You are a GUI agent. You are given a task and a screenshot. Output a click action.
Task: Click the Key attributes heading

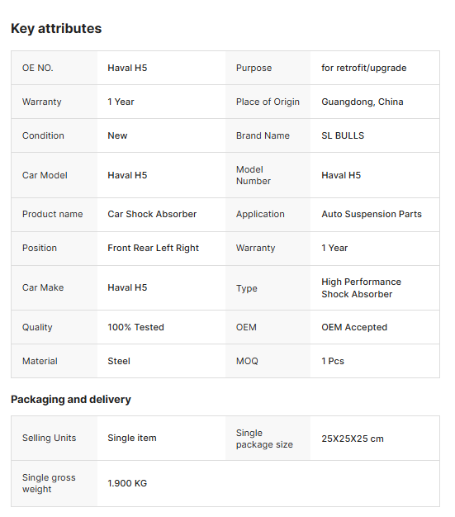point(56,29)
